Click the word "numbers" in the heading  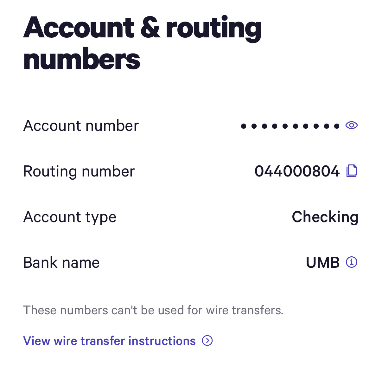(82, 60)
